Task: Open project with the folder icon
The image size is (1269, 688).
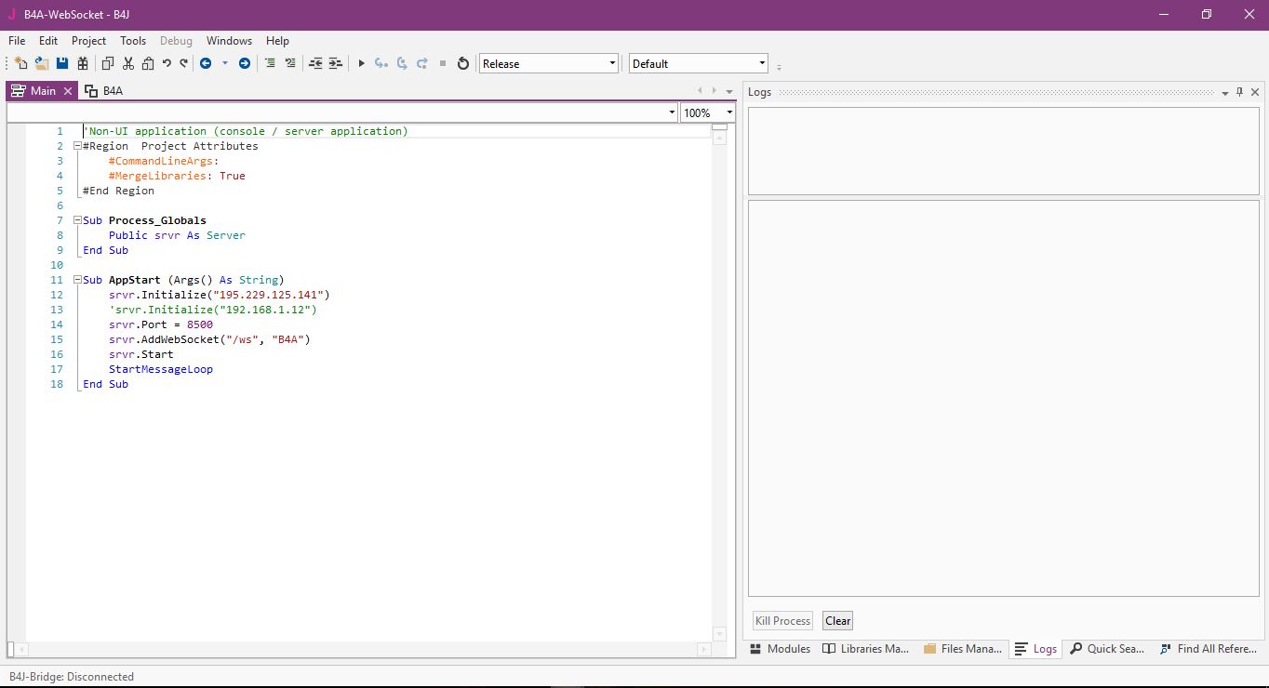Action: [42, 63]
